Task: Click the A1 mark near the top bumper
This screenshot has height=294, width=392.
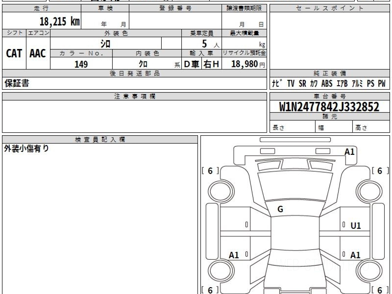Action: (350, 152)
